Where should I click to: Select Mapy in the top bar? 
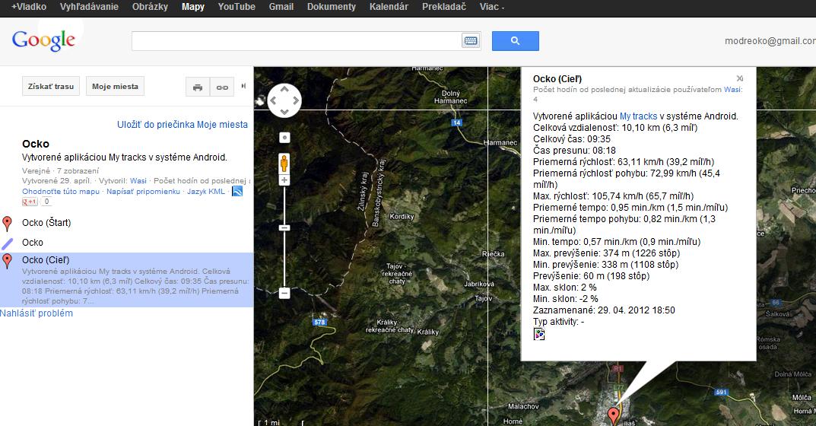pyautogui.click(x=193, y=7)
